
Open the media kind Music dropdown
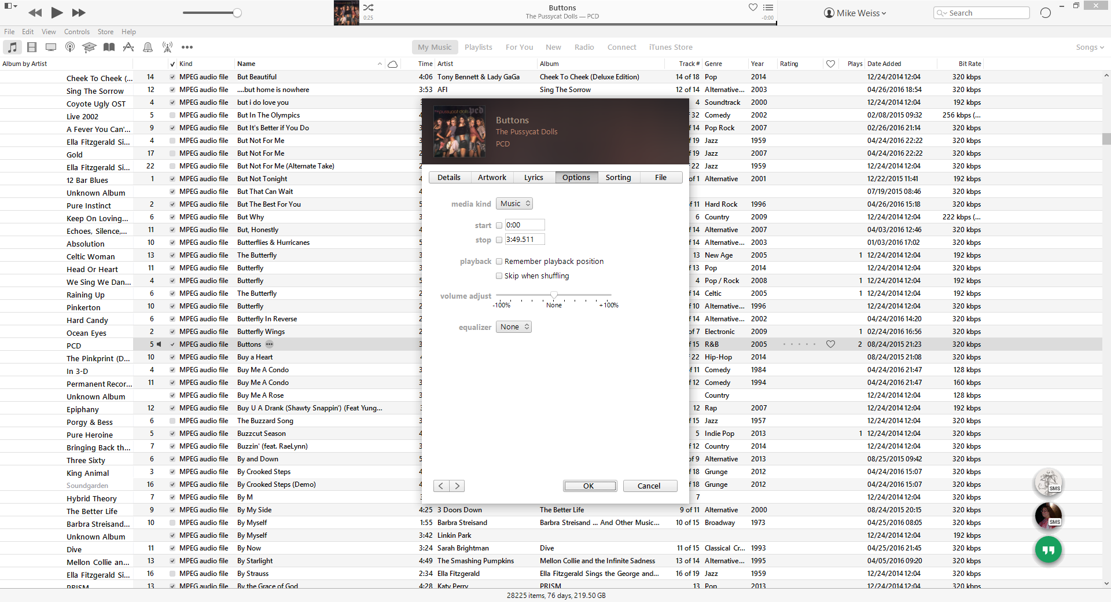tap(514, 204)
